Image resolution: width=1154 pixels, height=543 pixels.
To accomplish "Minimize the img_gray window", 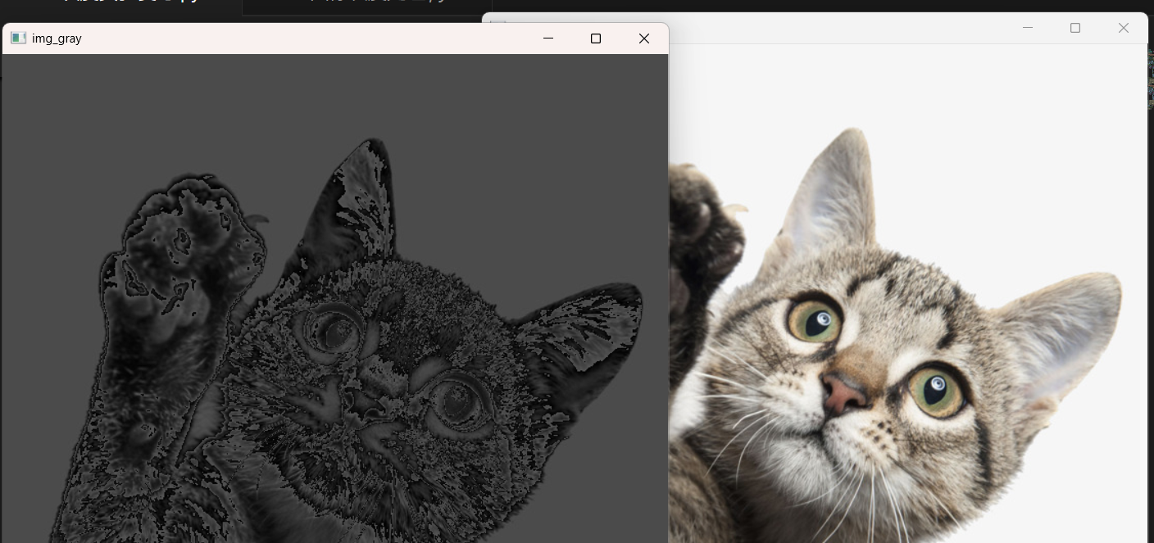I will pos(548,38).
